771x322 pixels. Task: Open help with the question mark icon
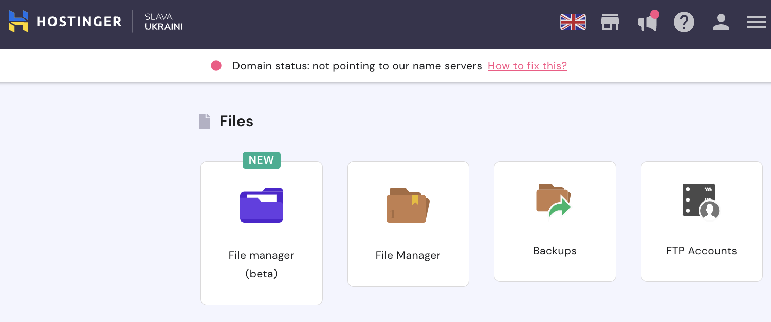point(684,22)
